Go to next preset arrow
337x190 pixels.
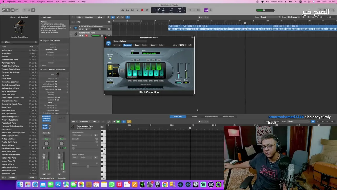point(119,45)
